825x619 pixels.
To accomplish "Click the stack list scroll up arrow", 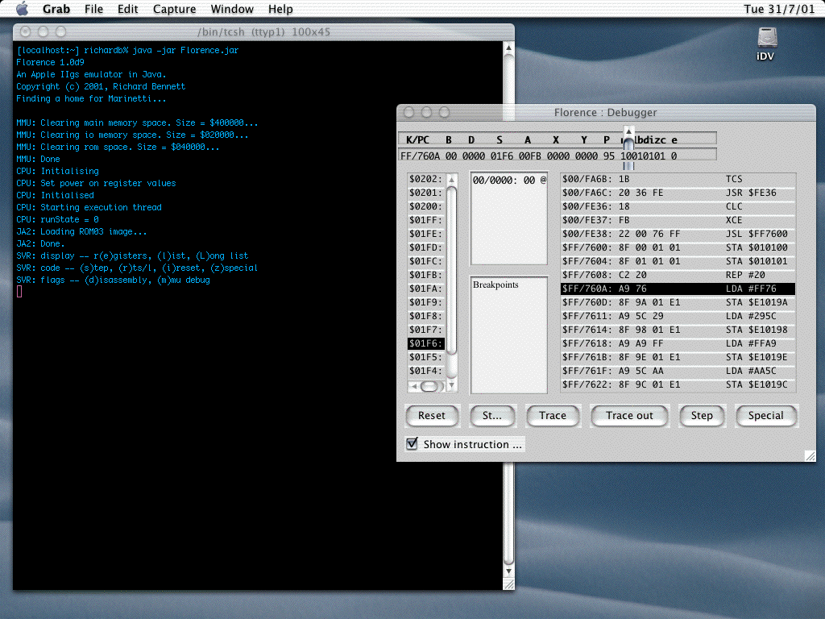I will pos(451,180).
